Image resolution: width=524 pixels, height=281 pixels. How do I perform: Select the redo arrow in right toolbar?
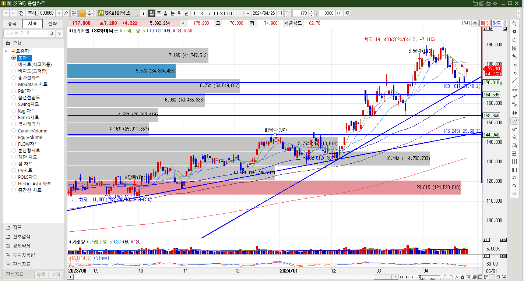(514, 186)
